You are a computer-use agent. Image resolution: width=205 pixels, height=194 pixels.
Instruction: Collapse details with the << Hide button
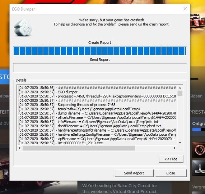point(171,159)
